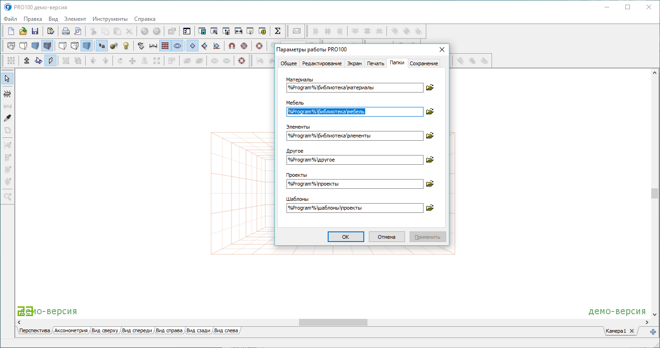
Task: Select the eyedropper tool in left toolbar
Action: [7, 118]
